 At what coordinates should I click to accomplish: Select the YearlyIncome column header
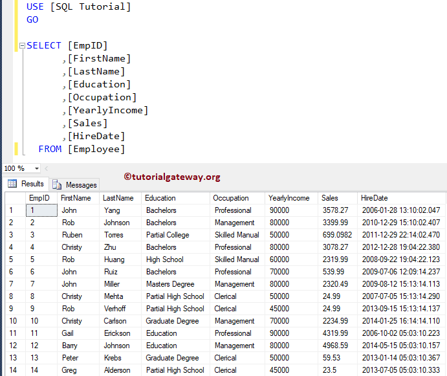[291, 198]
